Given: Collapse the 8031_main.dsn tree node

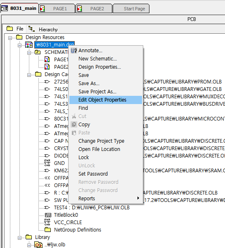Looking at the screenshot, I should 20,45.
